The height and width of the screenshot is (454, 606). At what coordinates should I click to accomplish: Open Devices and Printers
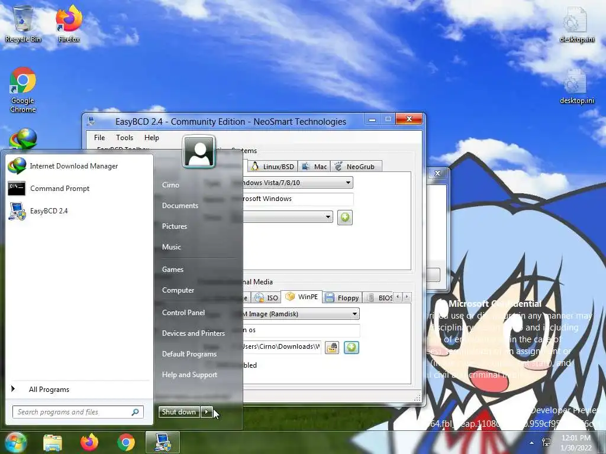coord(194,333)
